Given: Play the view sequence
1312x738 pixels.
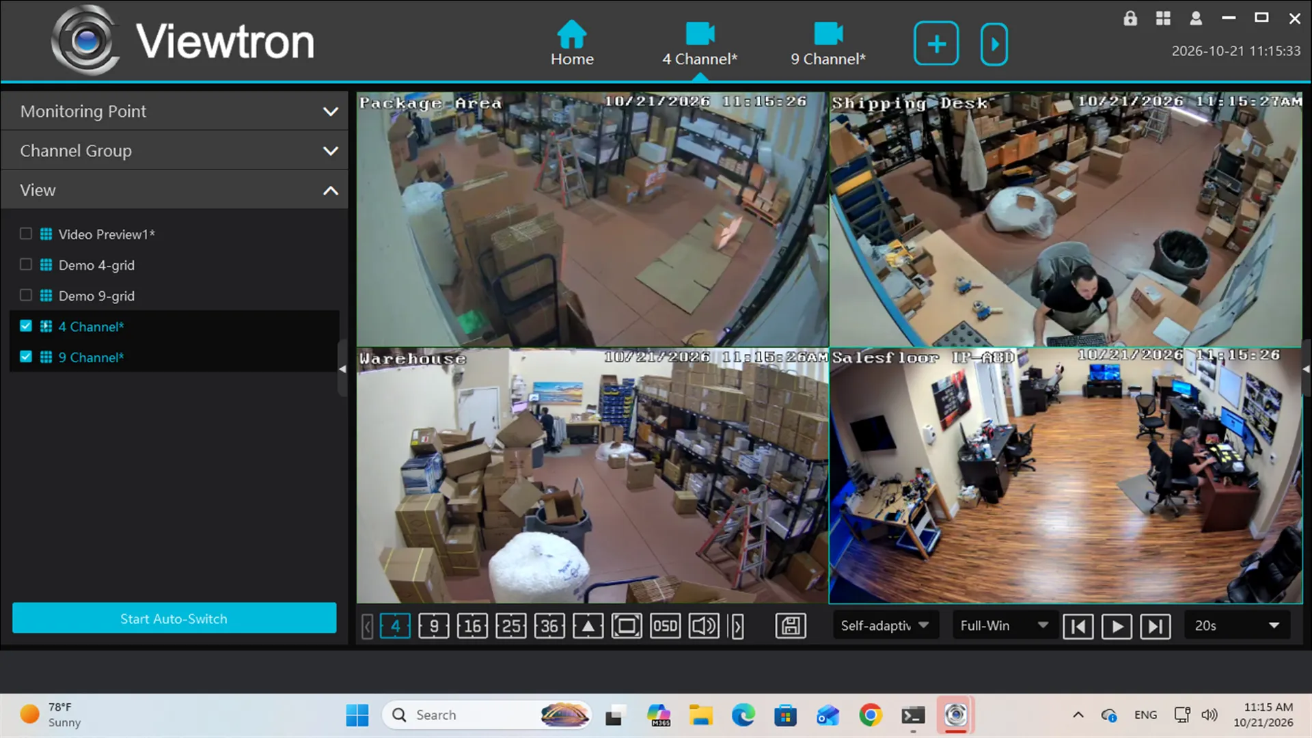Looking at the screenshot, I should click(x=1117, y=626).
